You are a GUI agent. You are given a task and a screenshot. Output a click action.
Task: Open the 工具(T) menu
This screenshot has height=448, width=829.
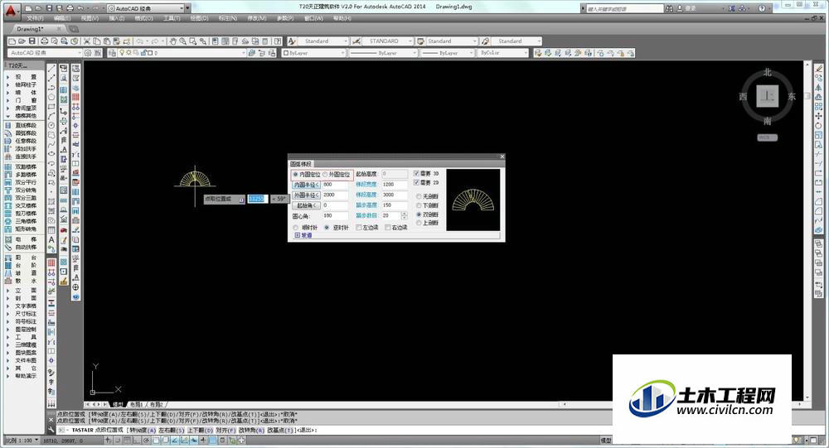[x=172, y=18]
